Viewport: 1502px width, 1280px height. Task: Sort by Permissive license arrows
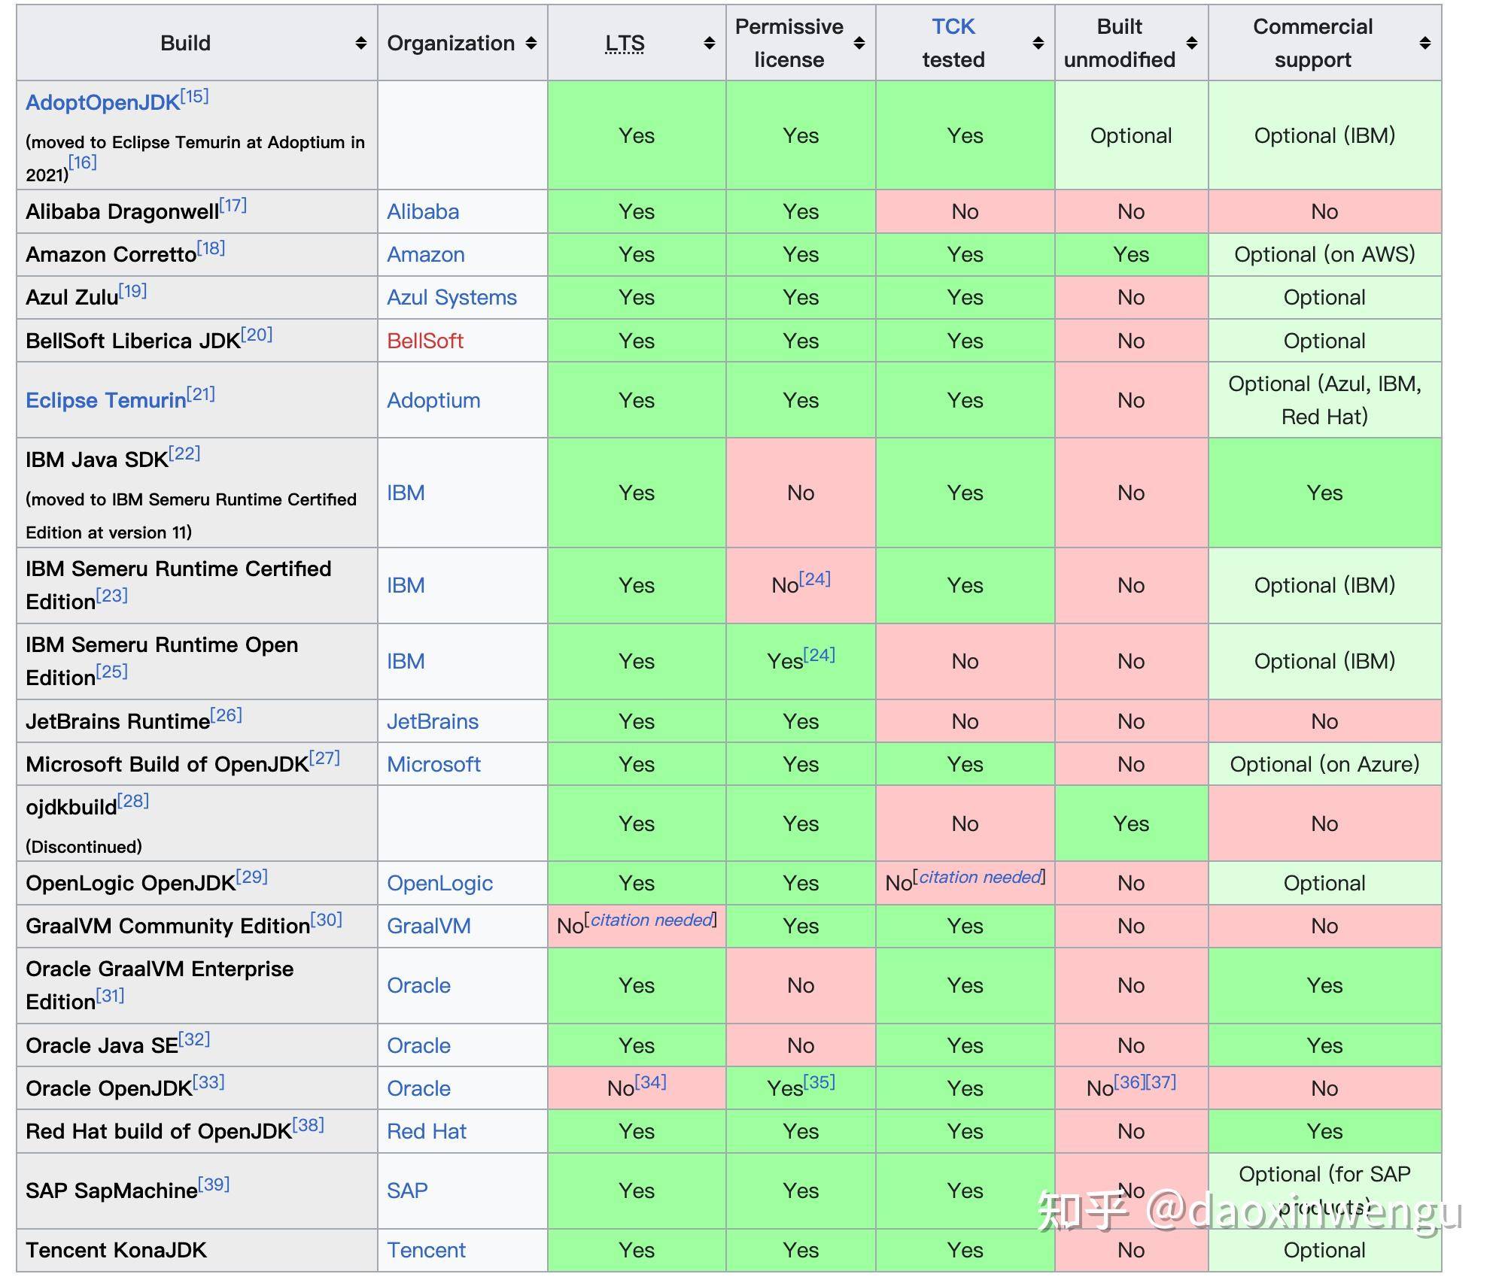point(859,44)
